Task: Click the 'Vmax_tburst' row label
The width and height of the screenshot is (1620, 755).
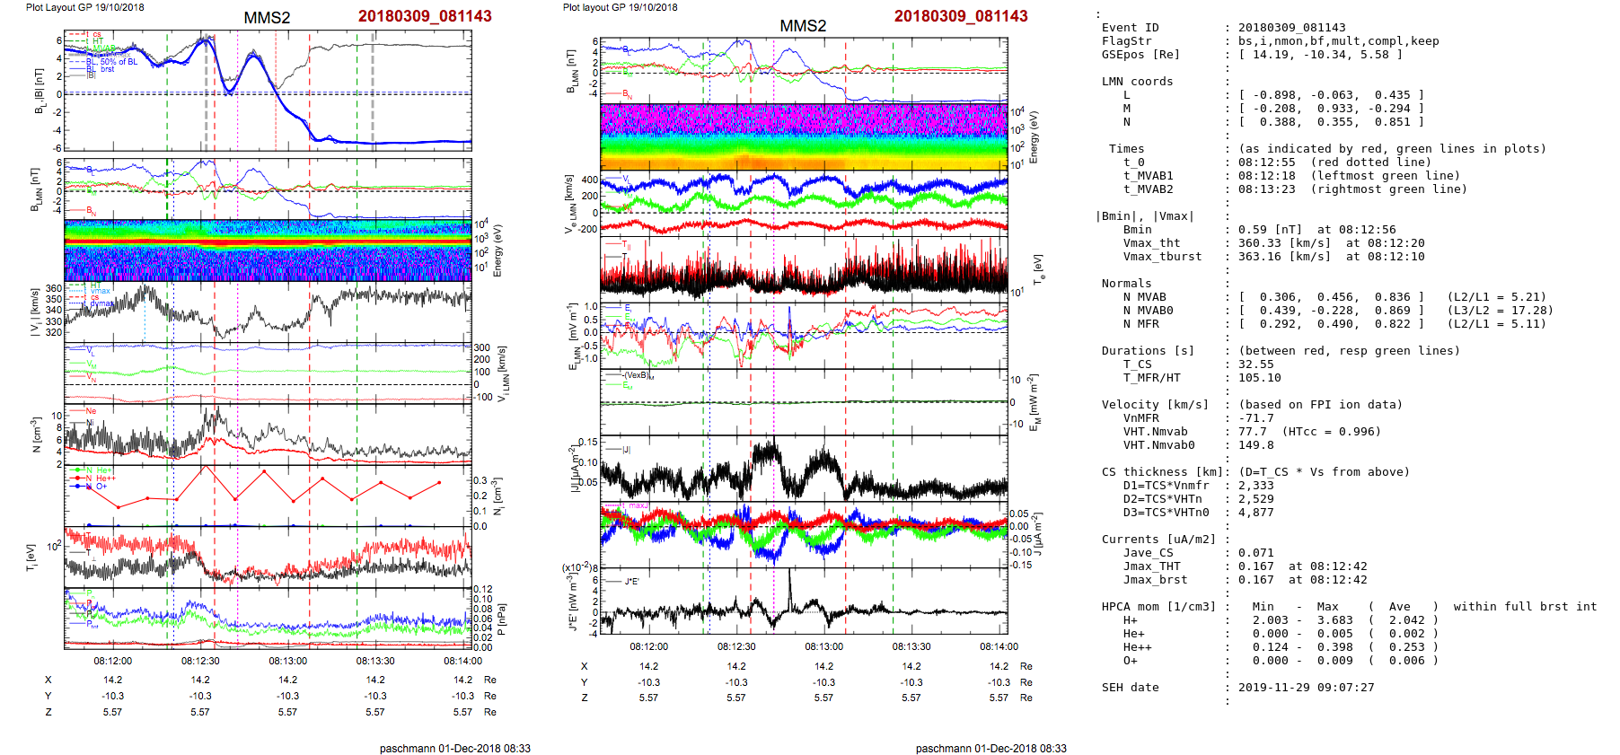Action: (1162, 257)
